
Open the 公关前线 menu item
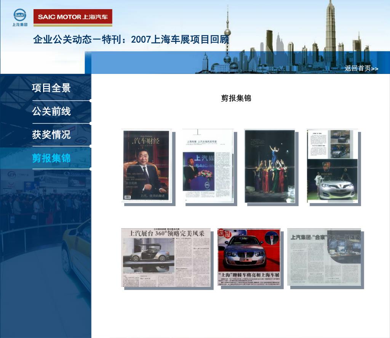click(51, 111)
